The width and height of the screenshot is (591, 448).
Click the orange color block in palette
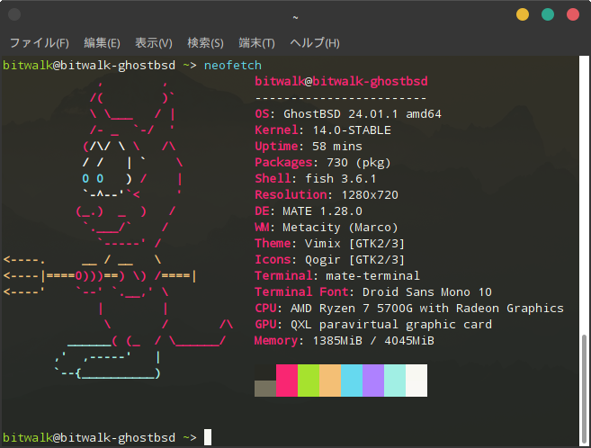point(330,381)
